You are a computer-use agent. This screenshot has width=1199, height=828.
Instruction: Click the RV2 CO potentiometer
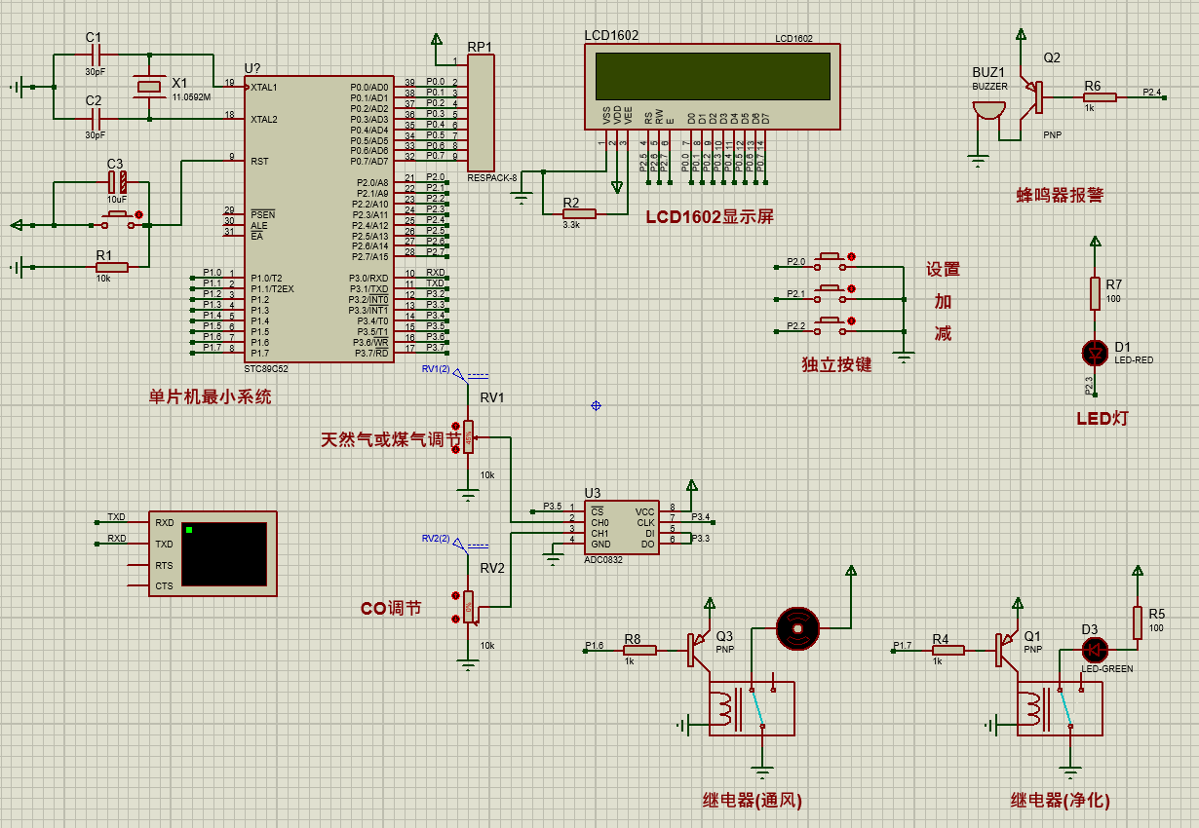pos(469,609)
